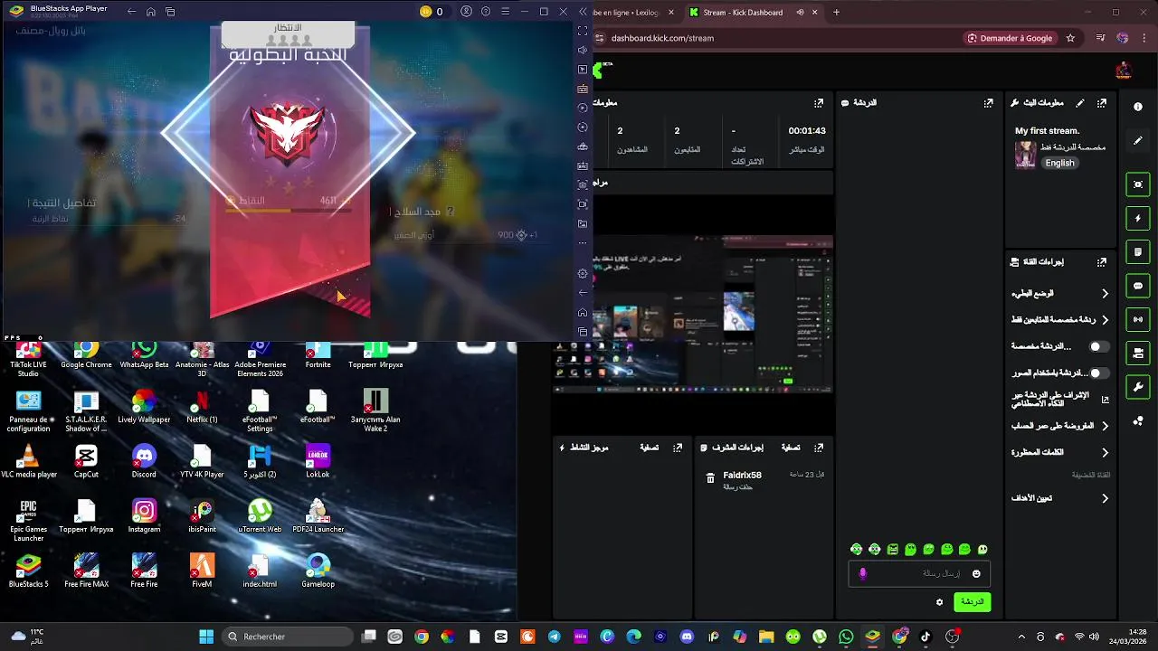The width and height of the screenshot is (1158, 651).
Task: Open TikTok LIVE Studio desktop shortcut
Action: click(28, 359)
